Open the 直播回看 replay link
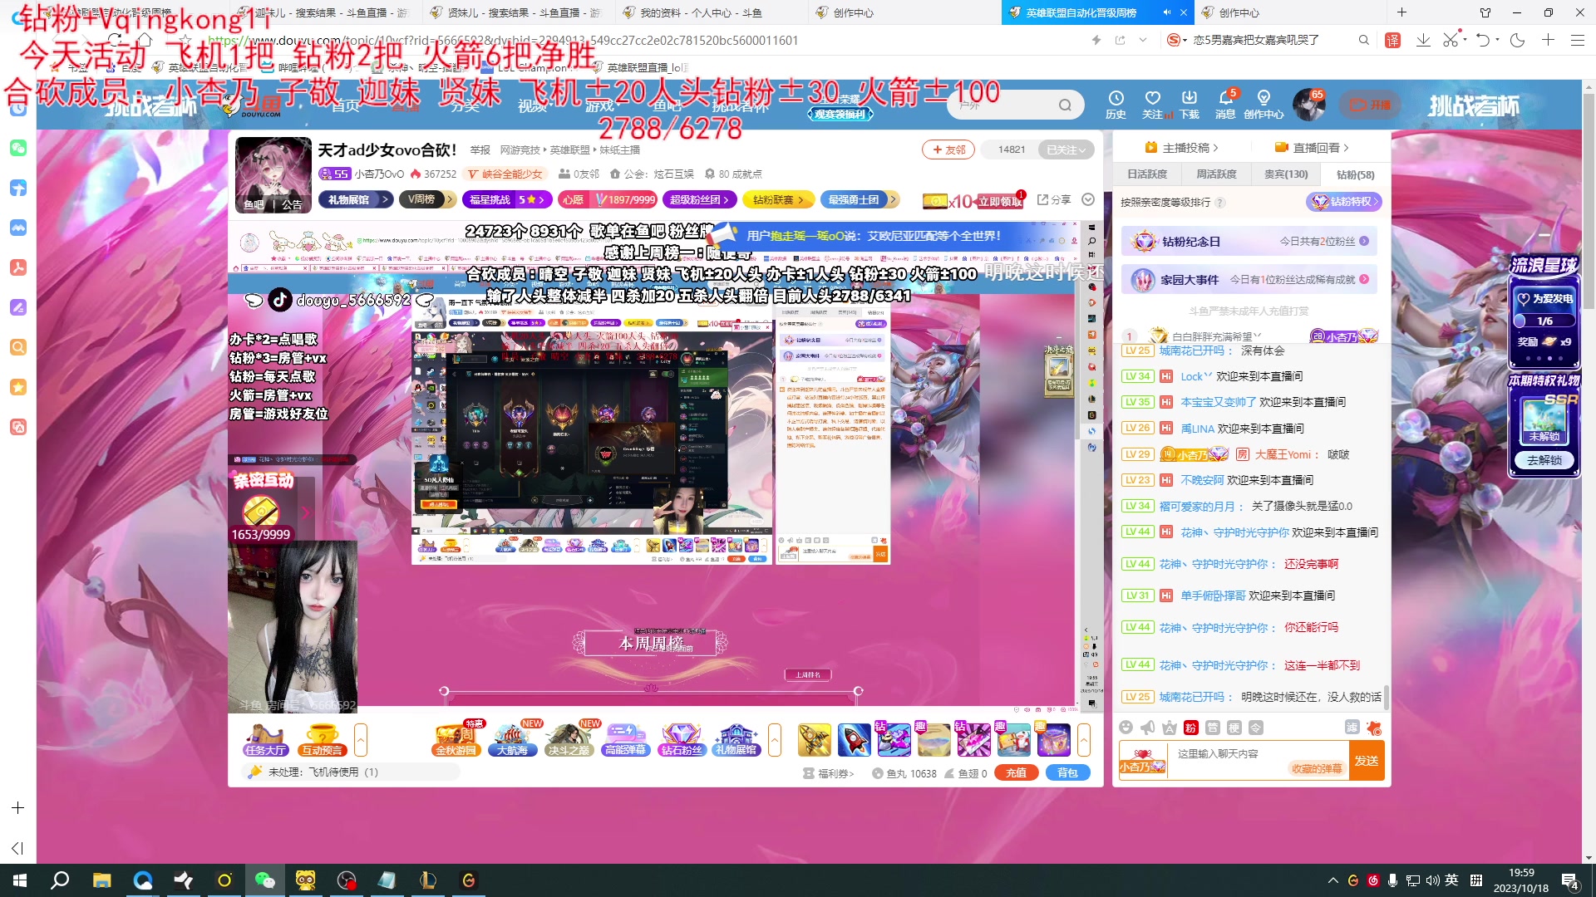The height and width of the screenshot is (897, 1596). click(1312, 148)
